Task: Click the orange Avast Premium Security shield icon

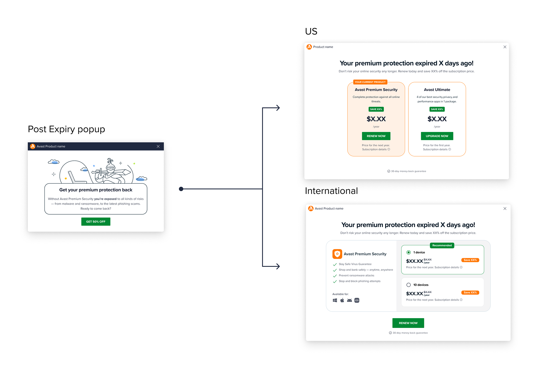Action: (337, 254)
